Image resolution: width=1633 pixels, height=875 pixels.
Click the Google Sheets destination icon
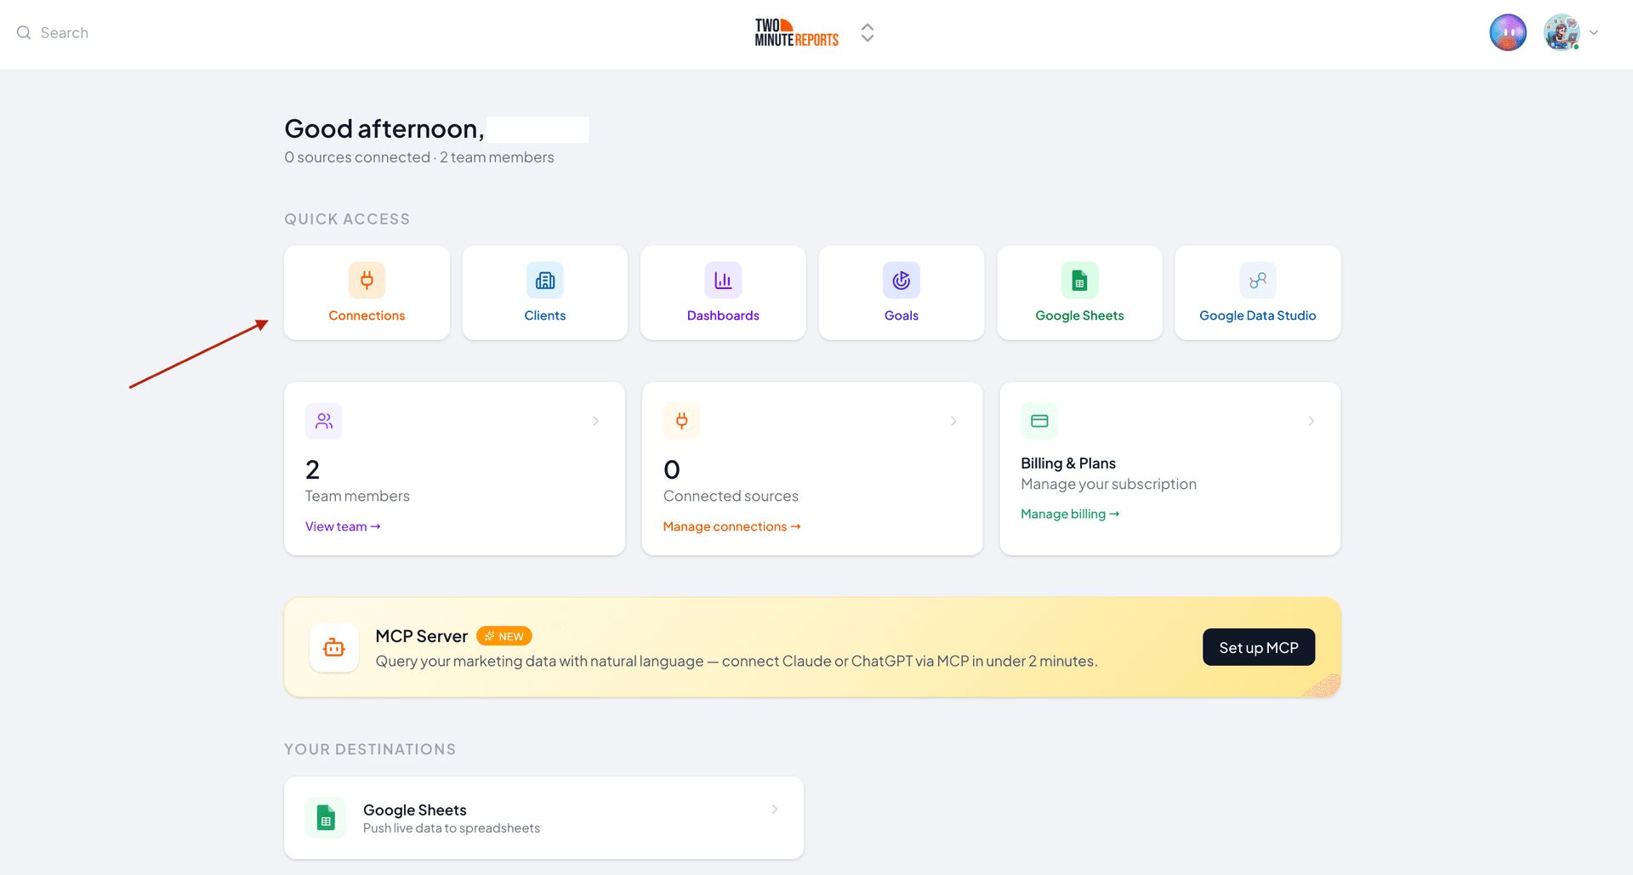click(326, 818)
